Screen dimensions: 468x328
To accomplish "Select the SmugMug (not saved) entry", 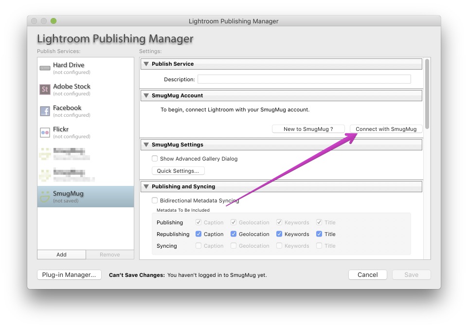I will [x=86, y=197].
